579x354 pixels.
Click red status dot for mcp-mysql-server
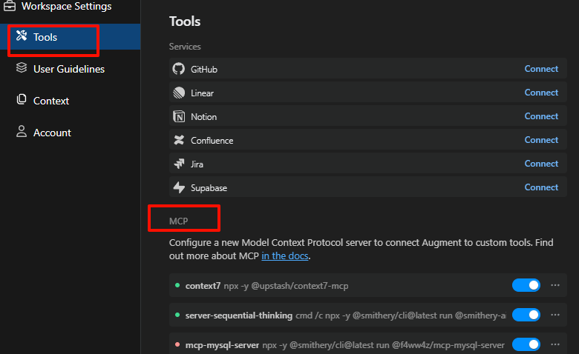click(177, 345)
